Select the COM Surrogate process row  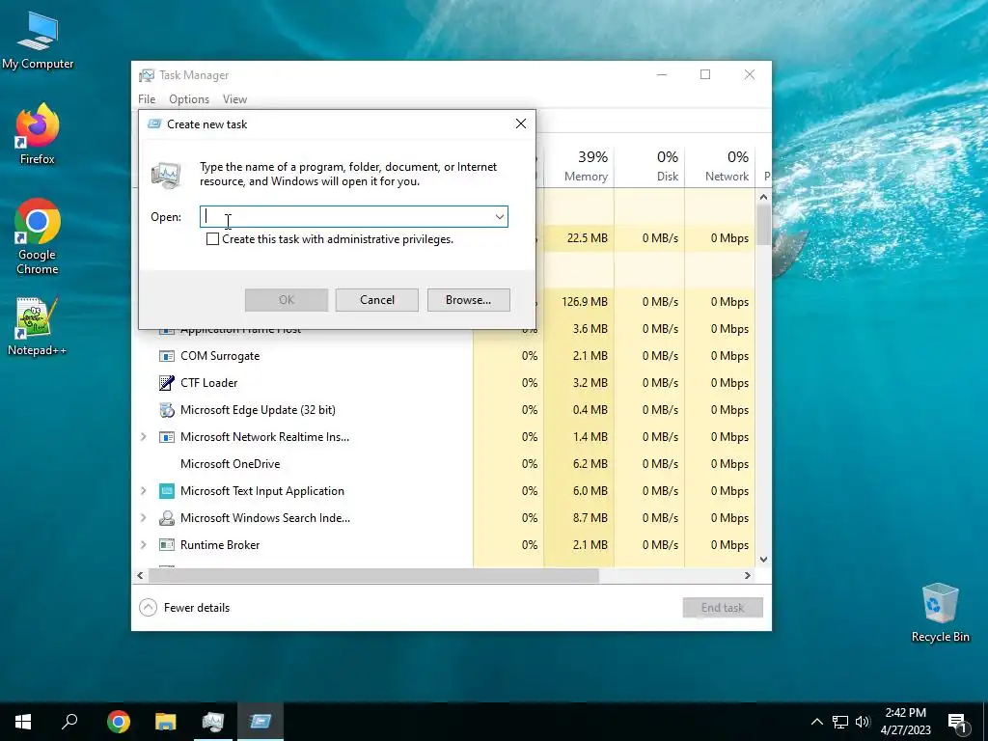[x=444, y=356]
